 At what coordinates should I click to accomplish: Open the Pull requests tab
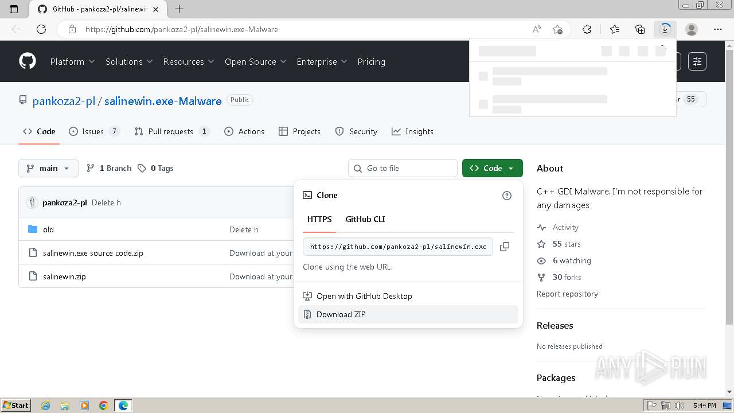click(172, 131)
